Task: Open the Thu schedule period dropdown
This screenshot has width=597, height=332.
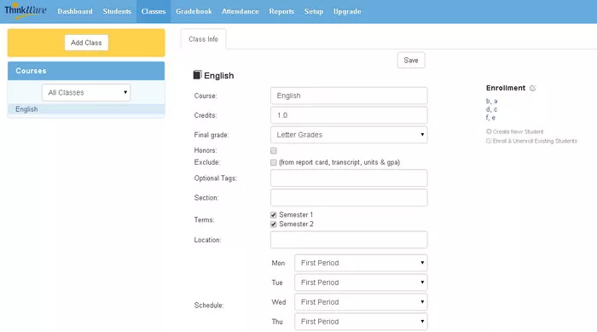Action: (361, 321)
